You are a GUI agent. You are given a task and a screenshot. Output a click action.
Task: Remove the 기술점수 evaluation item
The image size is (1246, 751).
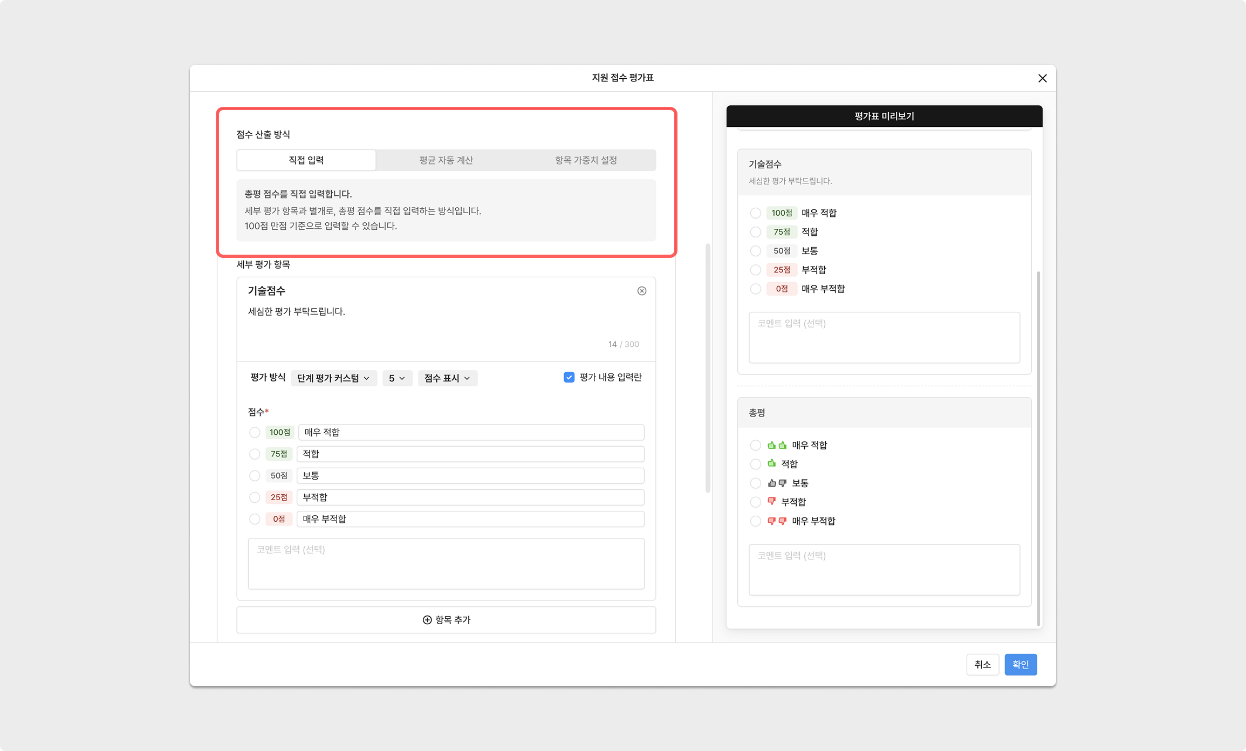tap(641, 291)
